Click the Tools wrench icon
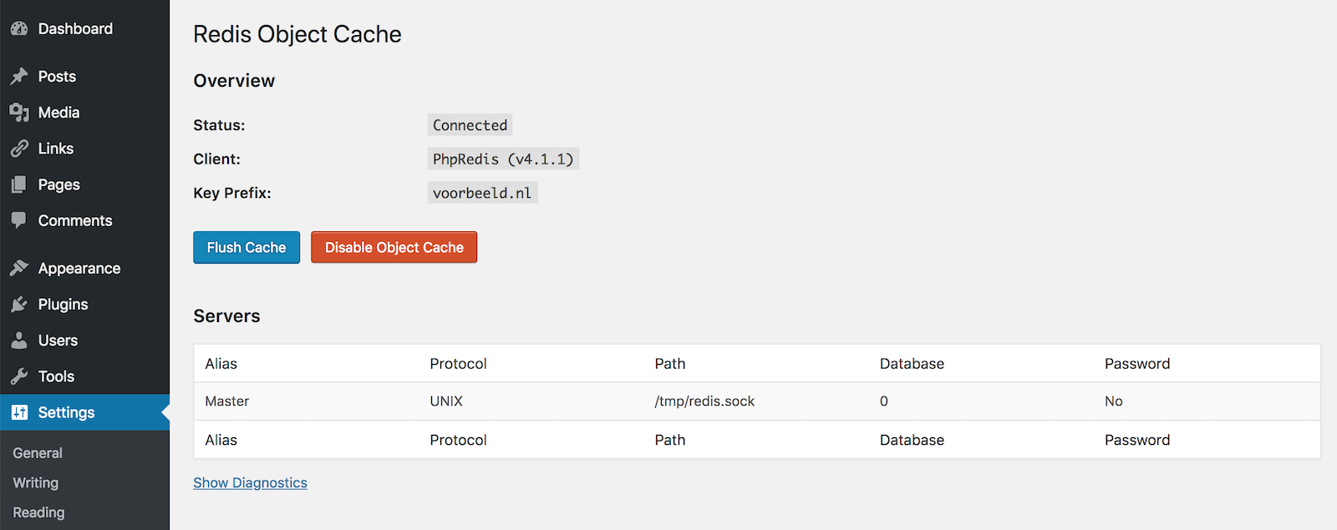 19,376
